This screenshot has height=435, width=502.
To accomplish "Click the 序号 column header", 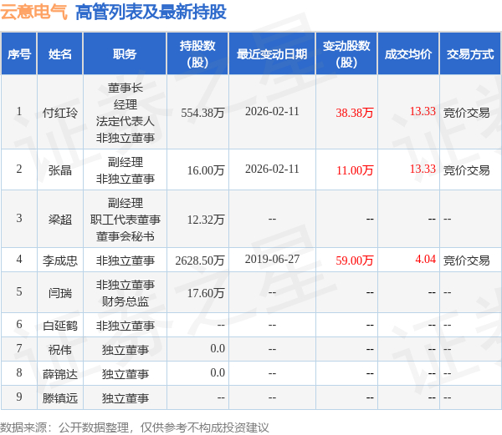I will click(19, 54).
